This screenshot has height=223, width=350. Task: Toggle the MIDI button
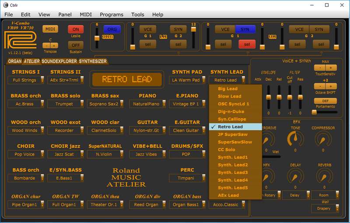(50, 29)
